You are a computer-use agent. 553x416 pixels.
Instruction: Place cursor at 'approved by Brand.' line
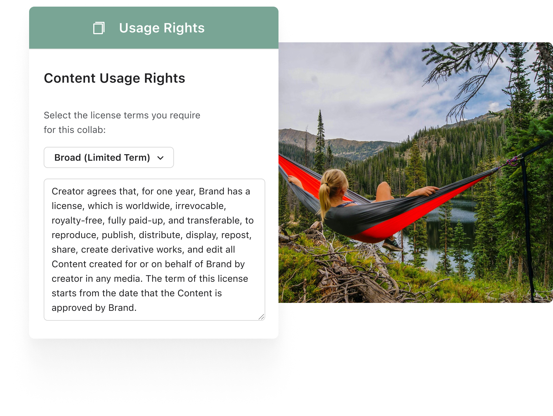click(94, 308)
